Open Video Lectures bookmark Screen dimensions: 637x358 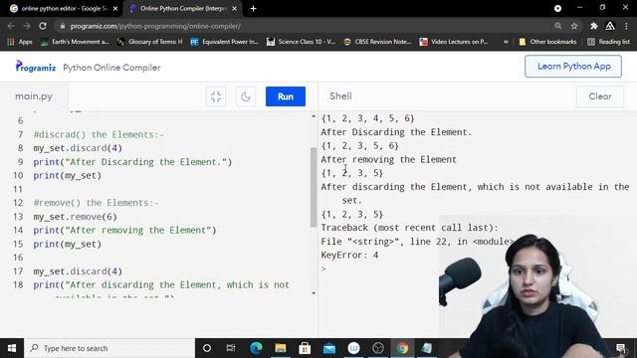pos(454,42)
